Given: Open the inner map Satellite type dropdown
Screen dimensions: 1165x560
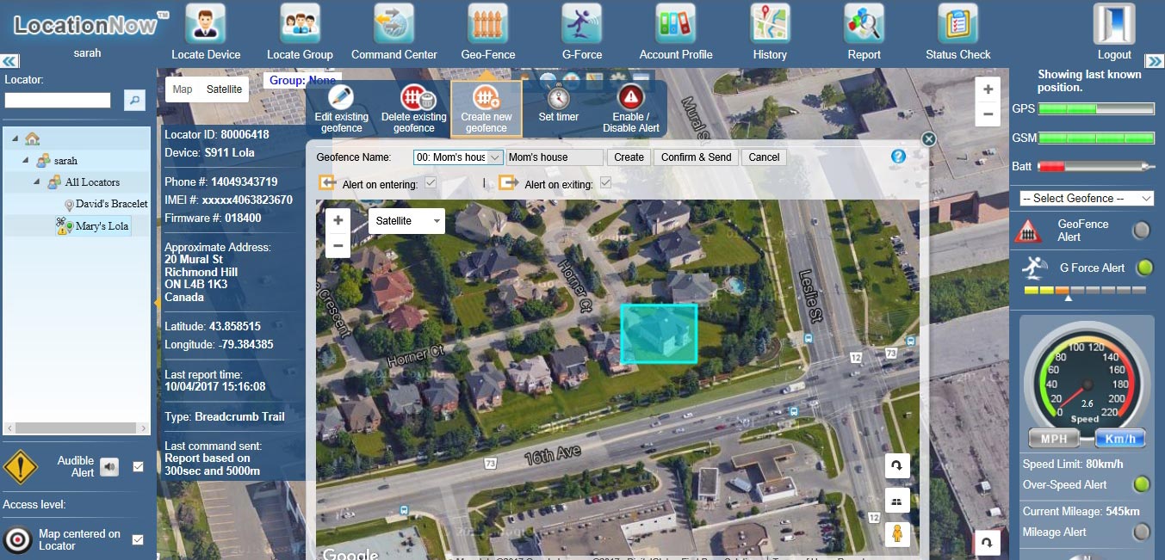Looking at the screenshot, I should pyautogui.click(x=406, y=221).
